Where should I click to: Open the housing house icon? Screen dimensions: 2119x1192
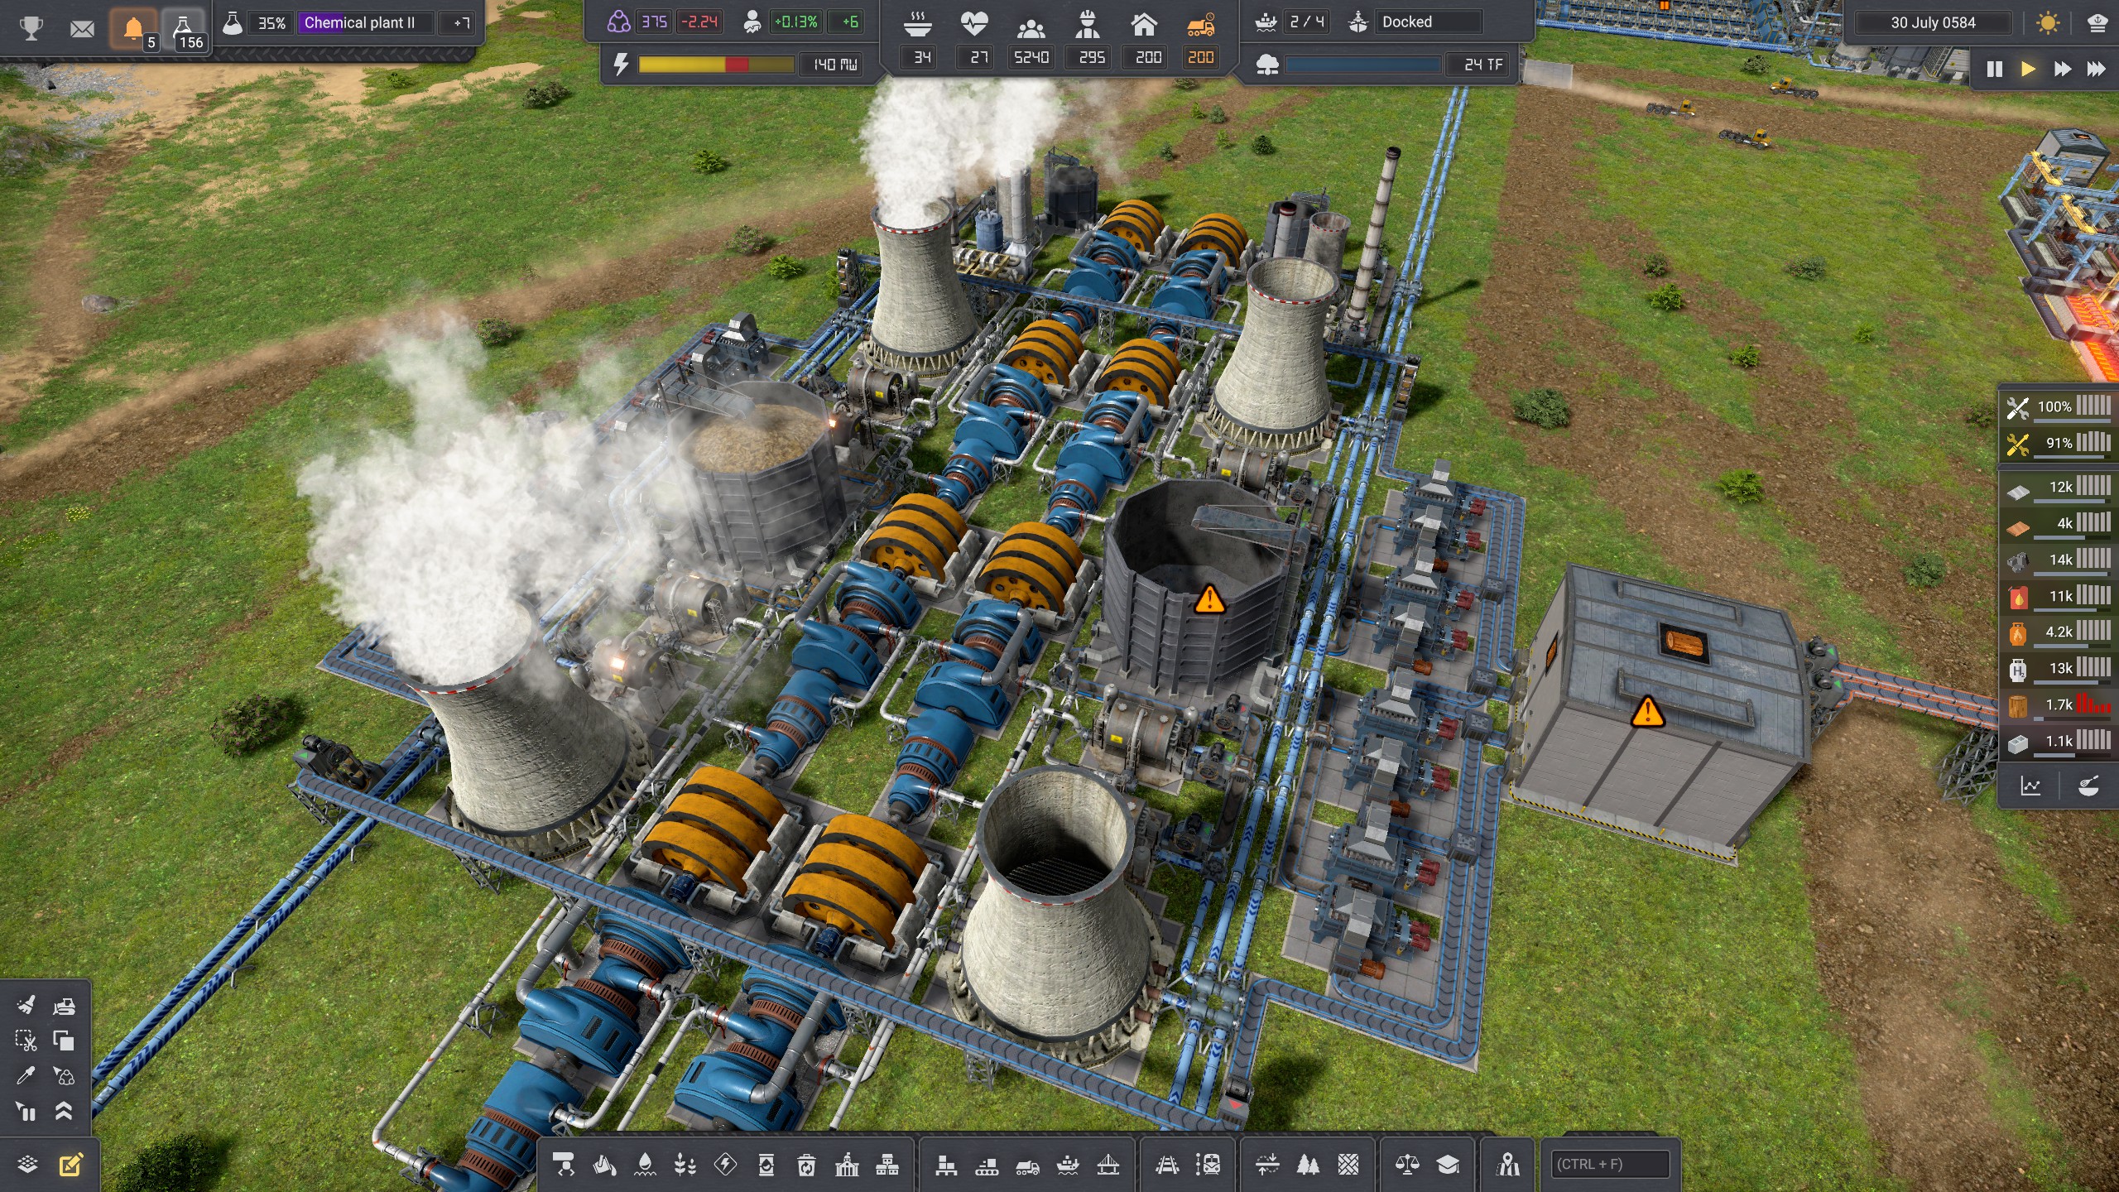pos(1144,25)
